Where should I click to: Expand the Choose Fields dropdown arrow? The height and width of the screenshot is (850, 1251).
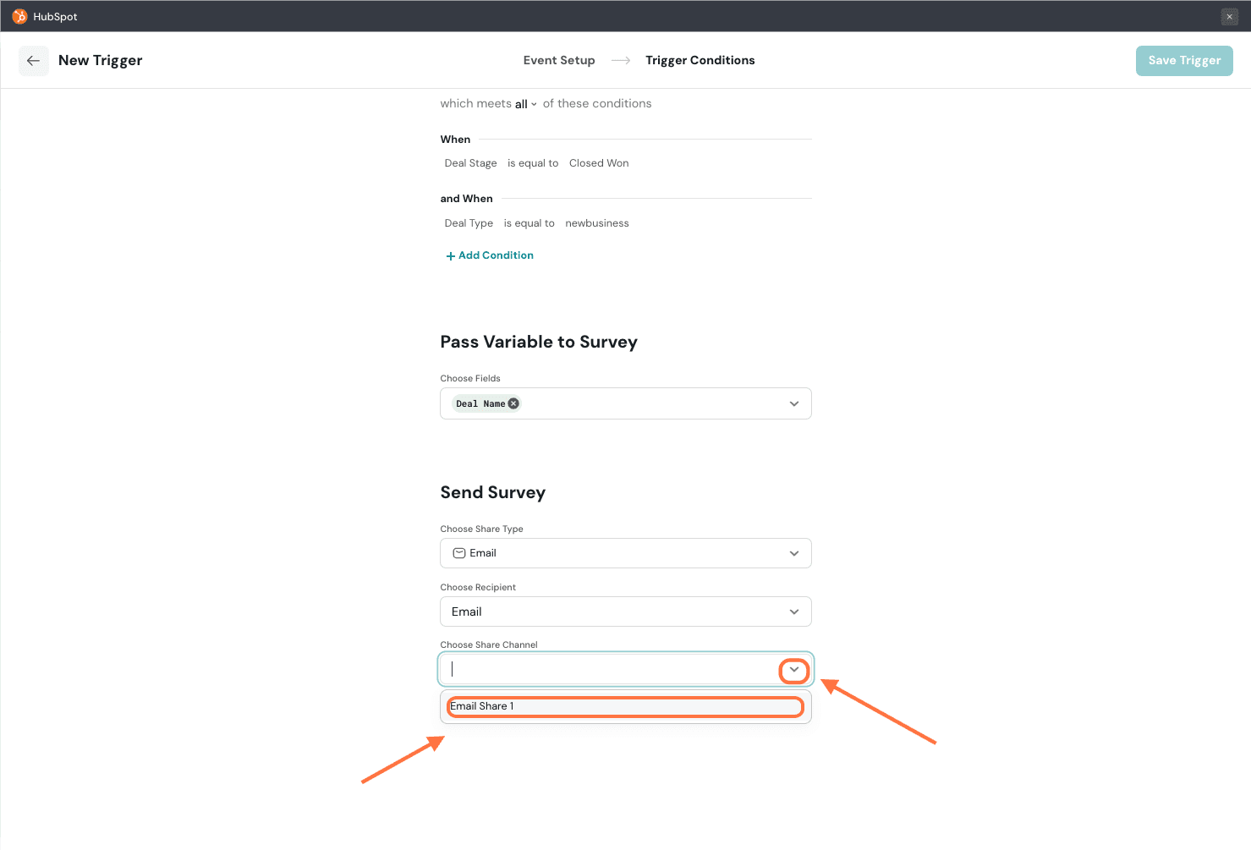tap(793, 403)
